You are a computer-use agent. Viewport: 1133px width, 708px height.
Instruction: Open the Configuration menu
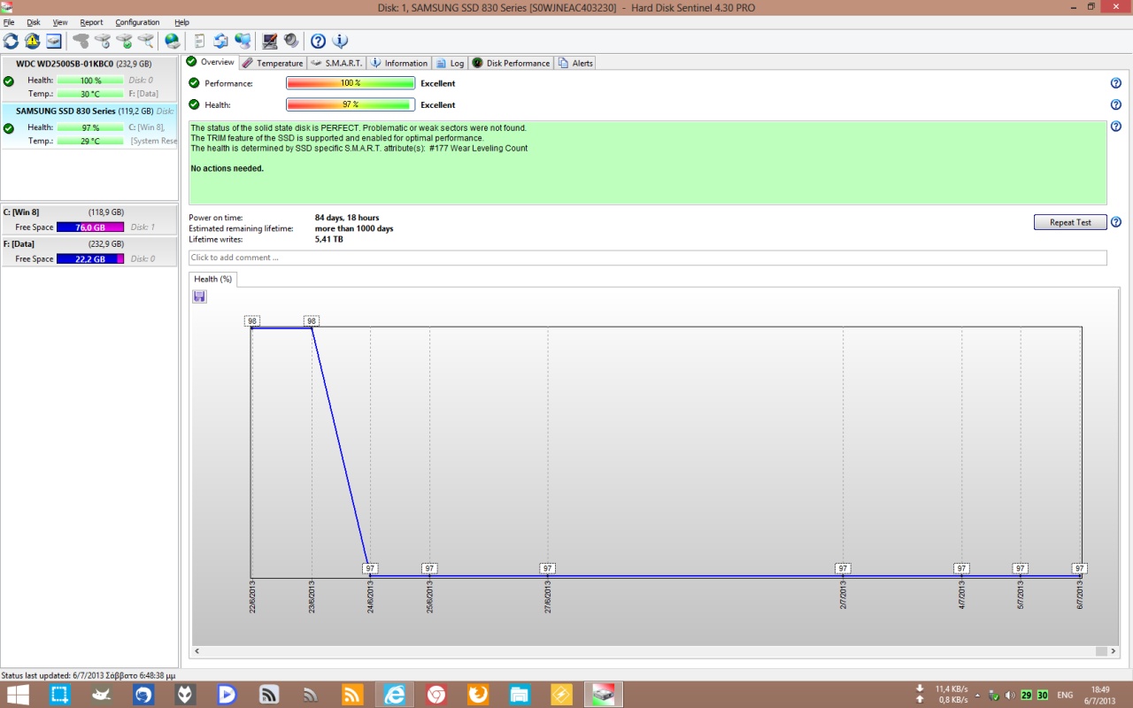coord(137,22)
